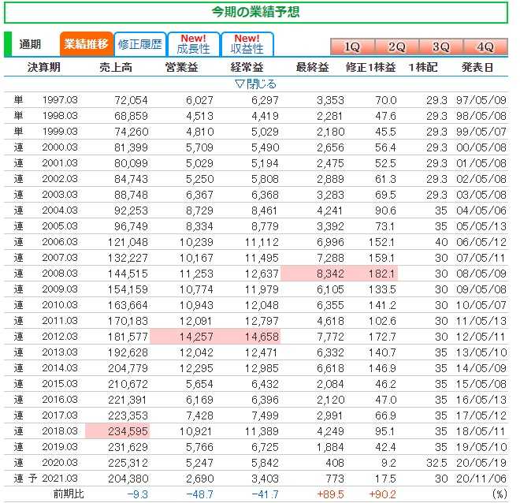The image size is (520, 503).
Task: Select year-over-year change +89.5
Action: pyautogui.click(x=330, y=494)
